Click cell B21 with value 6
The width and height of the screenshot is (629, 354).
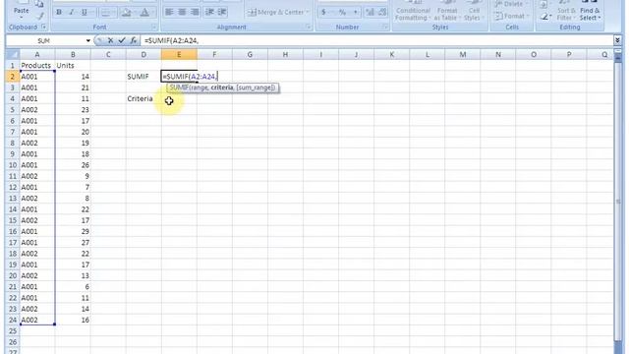pos(73,287)
